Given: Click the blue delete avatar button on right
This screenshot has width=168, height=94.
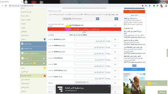Looking at the screenshot, I should tap(116, 19).
